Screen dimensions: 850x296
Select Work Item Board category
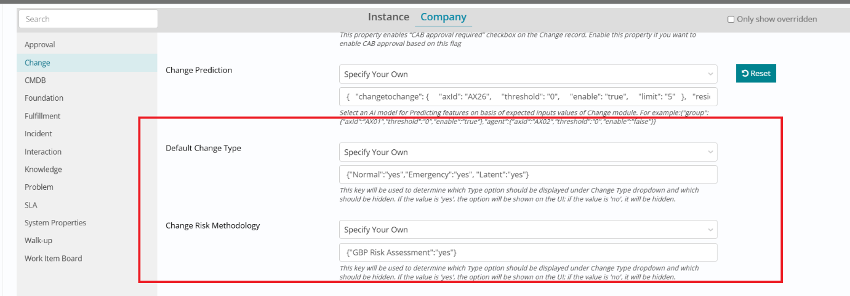click(x=53, y=259)
